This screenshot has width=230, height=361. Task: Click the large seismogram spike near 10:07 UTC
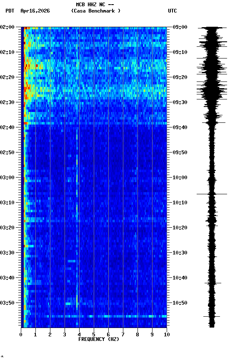coord(212,194)
